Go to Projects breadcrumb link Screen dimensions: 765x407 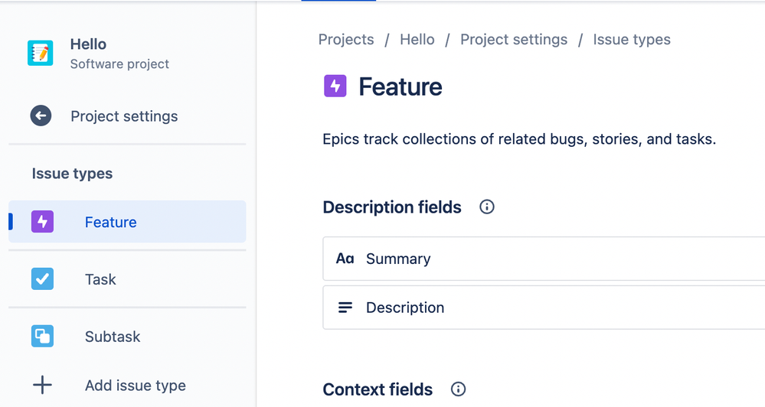pyautogui.click(x=346, y=40)
